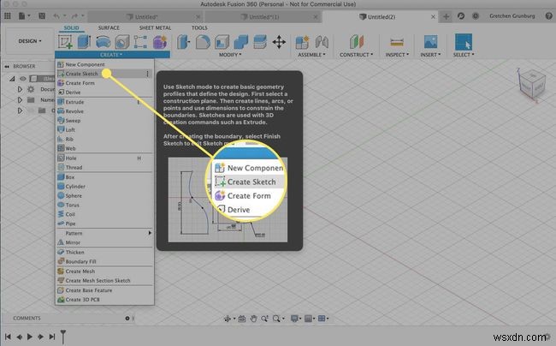The height and width of the screenshot is (346, 556).
Task: Click the job status clock icon
Action: [x=476, y=16]
